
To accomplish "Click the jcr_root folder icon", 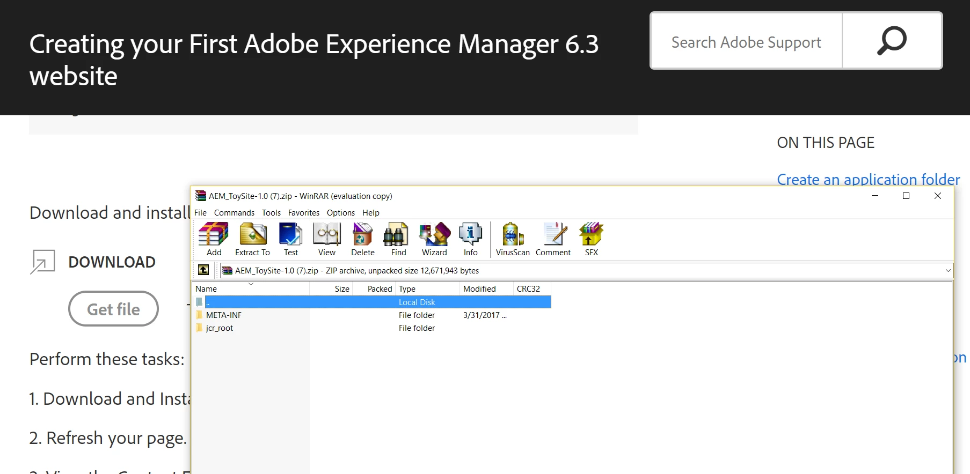I will click(x=199, y=328).
